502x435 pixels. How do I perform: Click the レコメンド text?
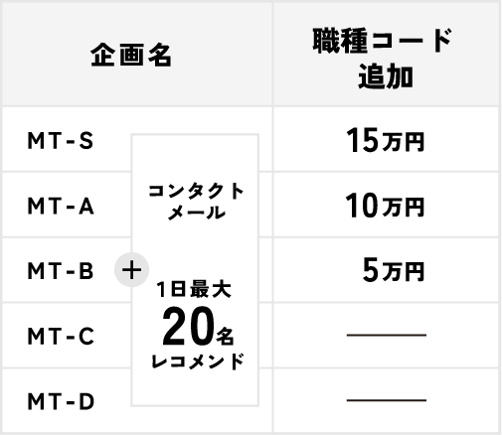click(198, 362)
